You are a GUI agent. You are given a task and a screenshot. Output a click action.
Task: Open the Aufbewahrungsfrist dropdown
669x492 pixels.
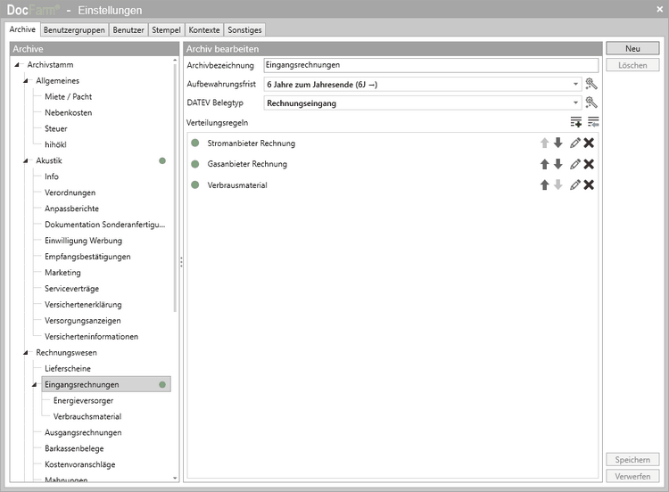(x=575, y=84)
